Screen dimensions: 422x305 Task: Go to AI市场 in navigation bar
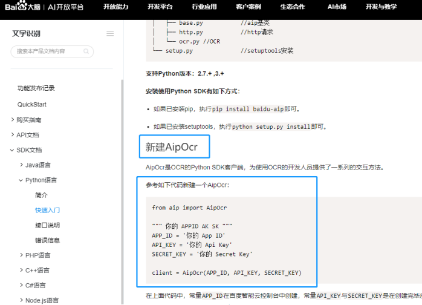337,7
